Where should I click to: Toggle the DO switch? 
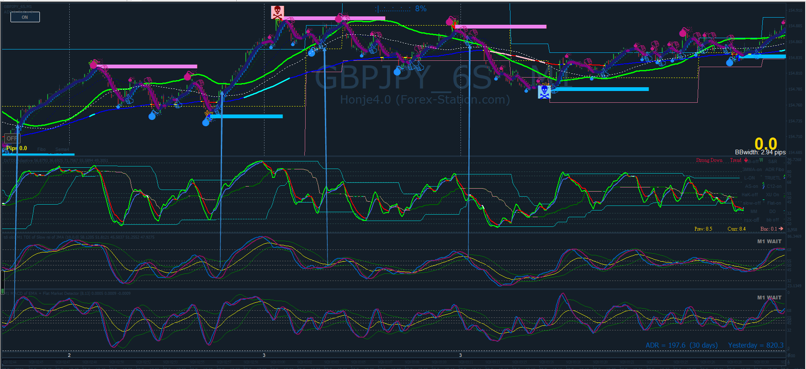(772, 212)
